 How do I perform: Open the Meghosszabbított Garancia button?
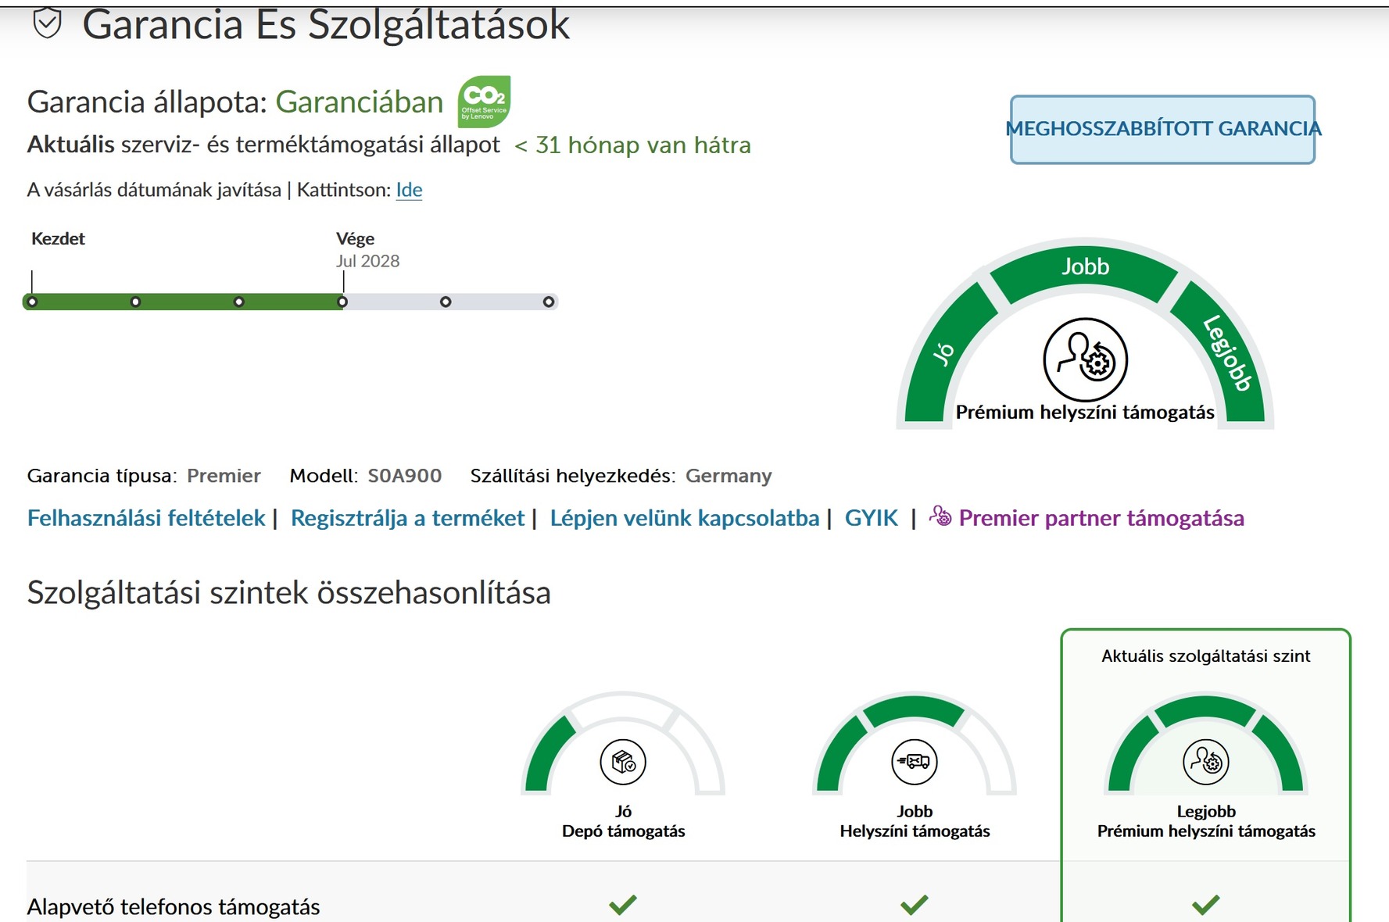tap(1163, 130)
